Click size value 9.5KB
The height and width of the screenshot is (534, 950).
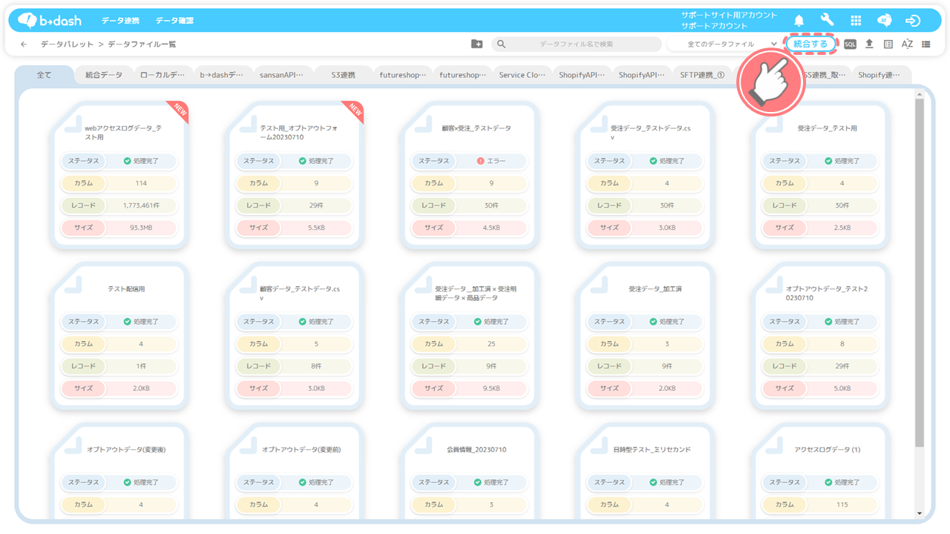click(x=491, y=389)
